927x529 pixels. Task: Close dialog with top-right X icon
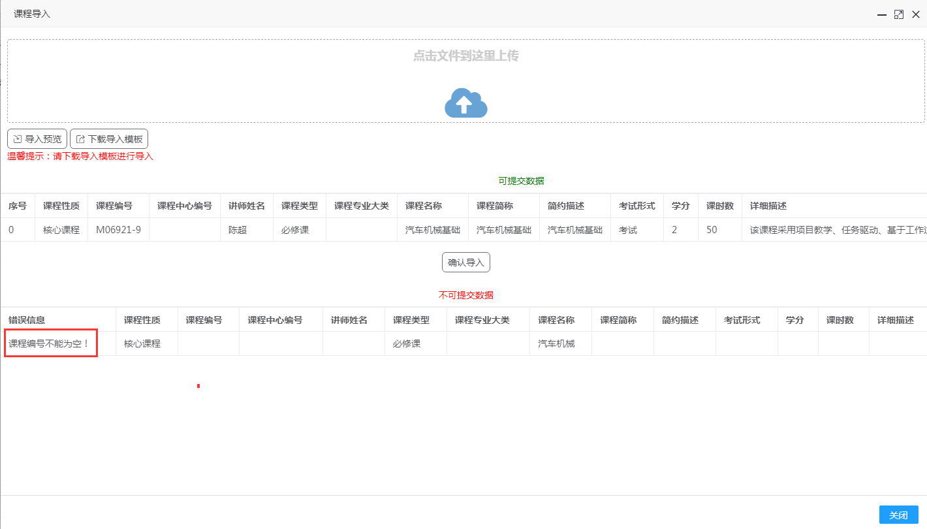pos(916,14)
